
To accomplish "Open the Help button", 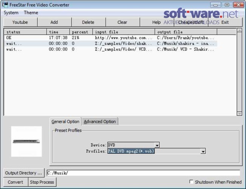I will [x=157, y=22].
